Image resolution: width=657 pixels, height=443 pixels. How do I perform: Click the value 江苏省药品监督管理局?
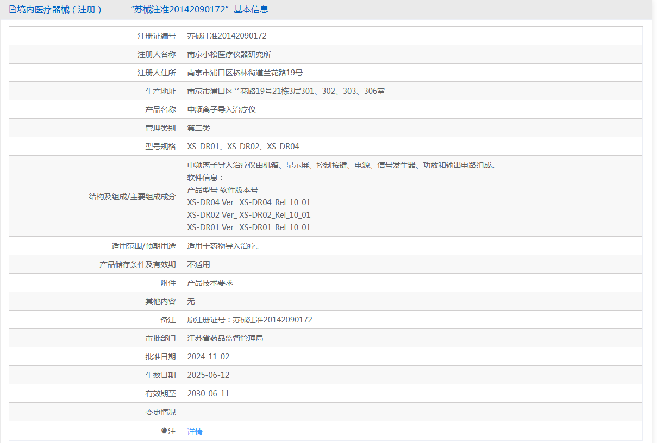coord(225,338)
